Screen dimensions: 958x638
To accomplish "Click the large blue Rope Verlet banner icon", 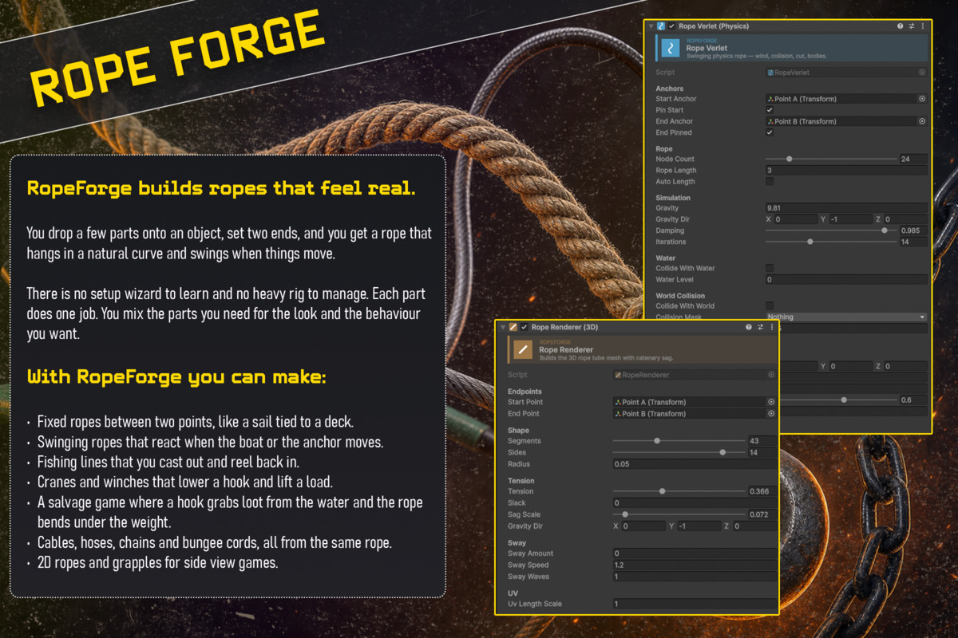I will pos(671,49).
